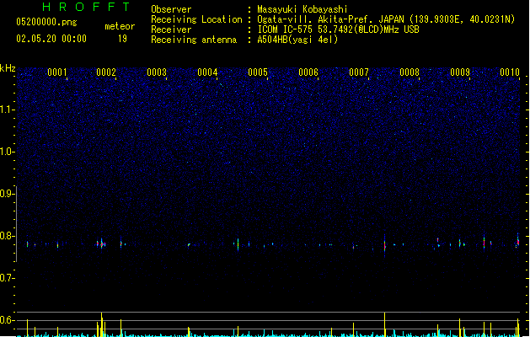Click the observer name Masayuki Kobayashi
Screen dimensions: 530x337
(x=302, y=9)
